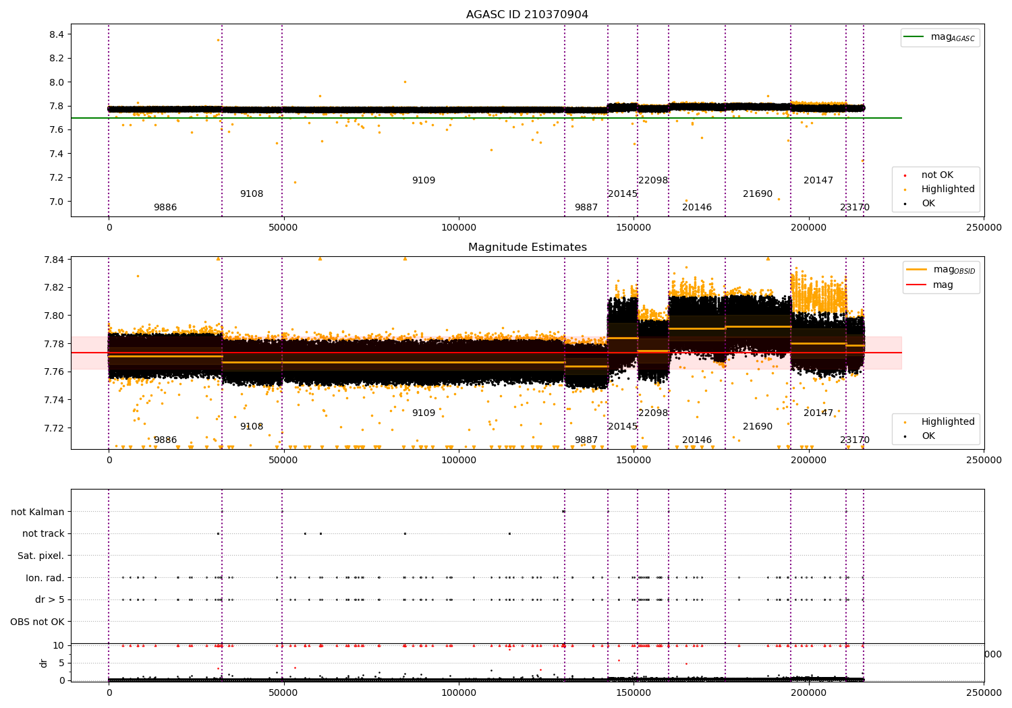The width and height of the screenshot is (1012, 708).
Task: Click OBSID label 20146 in the top plot
Action: (697, 208)
